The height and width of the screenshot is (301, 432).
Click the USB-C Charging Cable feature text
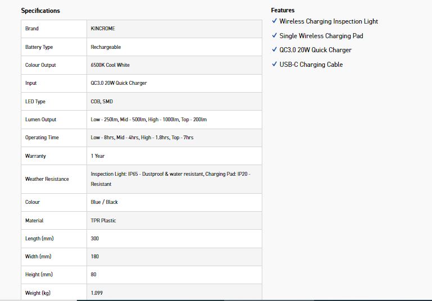(311, 65)
